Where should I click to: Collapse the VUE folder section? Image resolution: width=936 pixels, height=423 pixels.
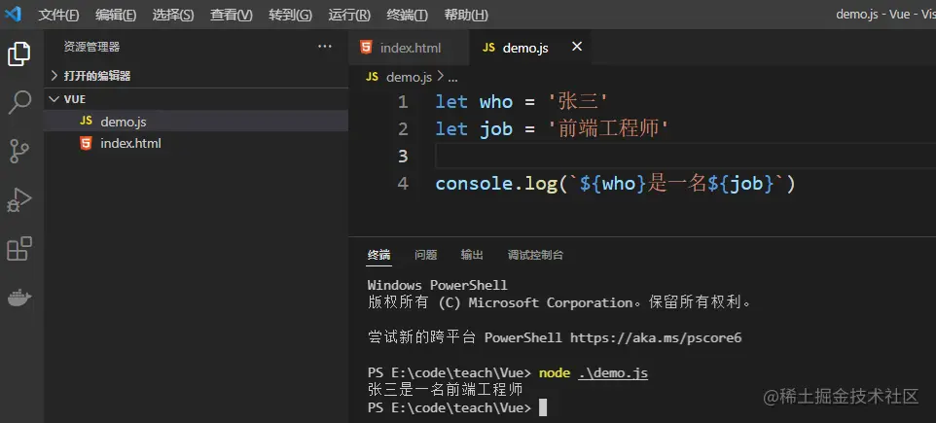(x=196, y=99)
